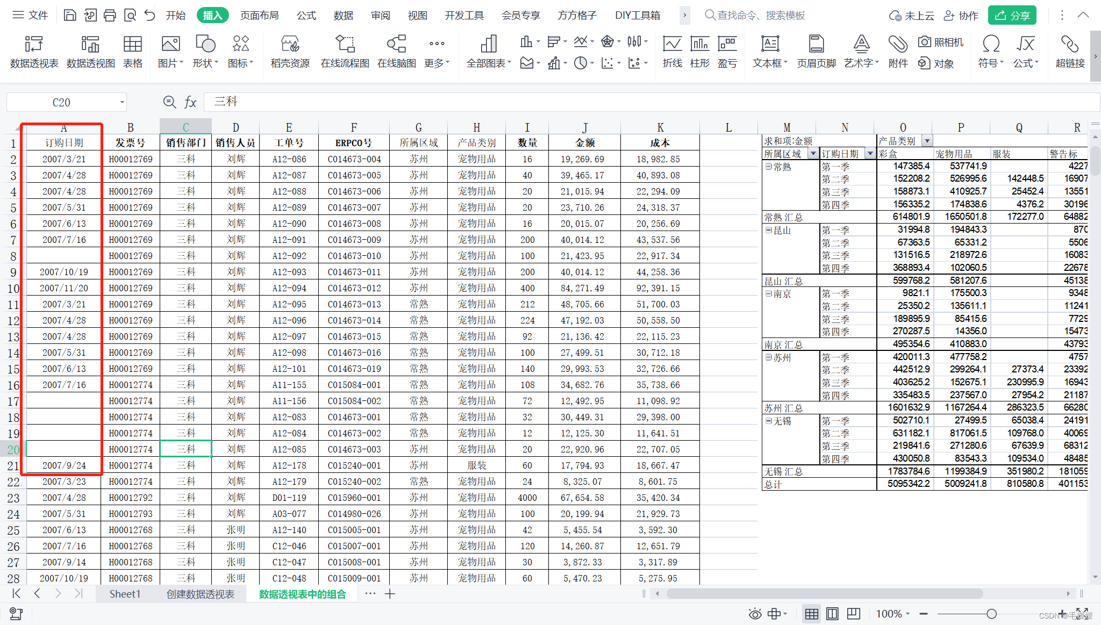The width and height of the screenshot is (1101, 625).
Task: Collapse the 昆山 group in pivot table
Action: [x=768, y=230]
